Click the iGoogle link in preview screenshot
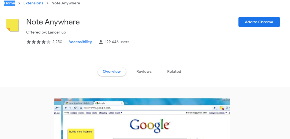 tap(212, 113)
